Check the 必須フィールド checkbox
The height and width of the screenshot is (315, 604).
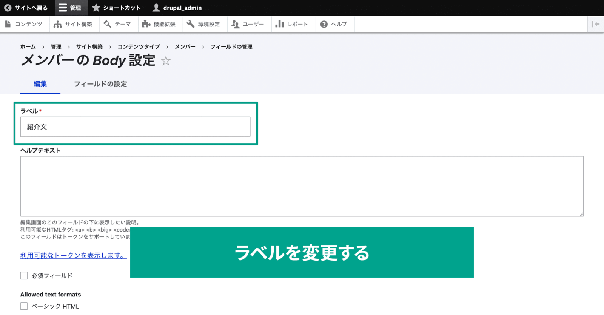[x=24, y=276]
